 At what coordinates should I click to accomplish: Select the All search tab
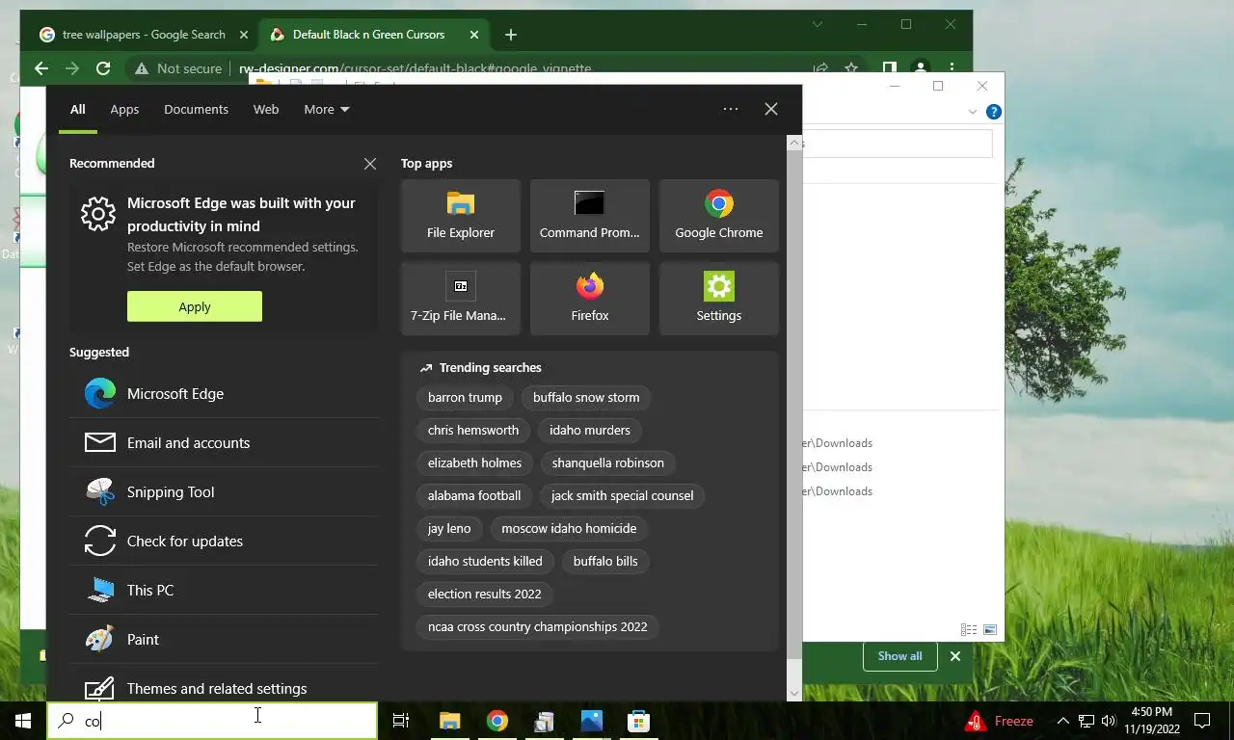(x=77, y=109)
